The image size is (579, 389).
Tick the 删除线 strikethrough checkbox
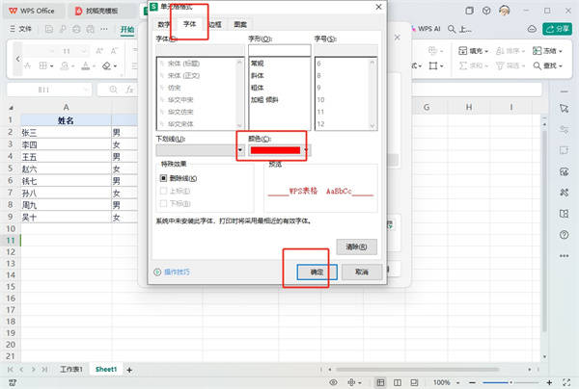tap(164, 178)
